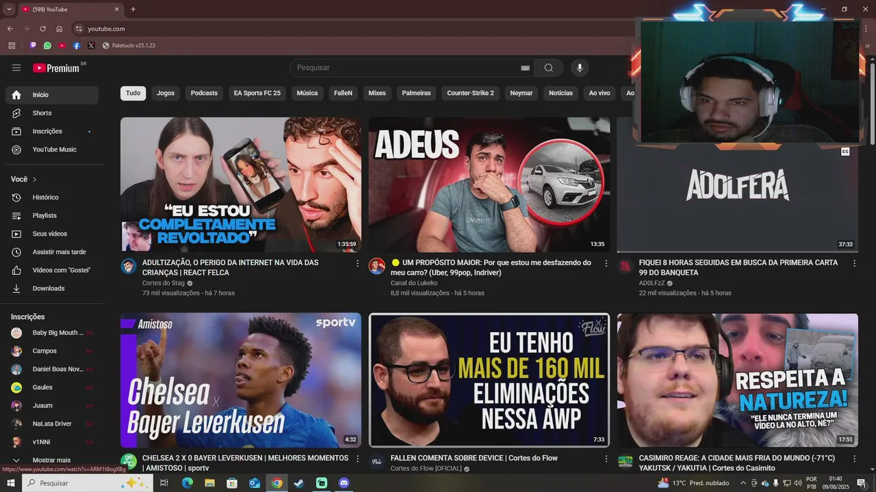
Task: Open the YouTube hamburger guide menu
Action: point(16,68)
